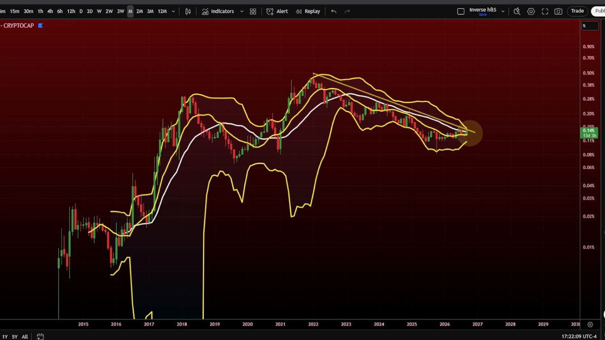Select the weekly W timeframe
Viewport: 605px width, 340px height.
tap(99, 11)
